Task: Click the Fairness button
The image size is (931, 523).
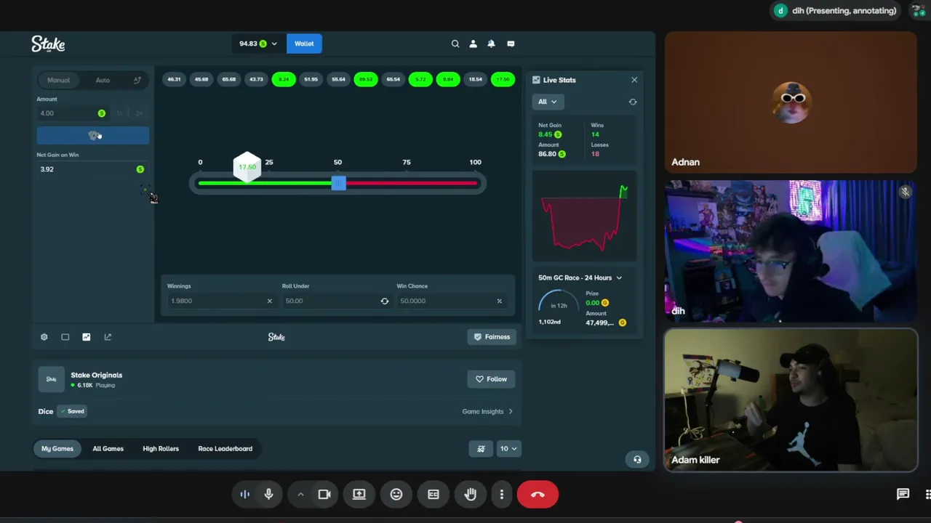Action: point(492,337)
